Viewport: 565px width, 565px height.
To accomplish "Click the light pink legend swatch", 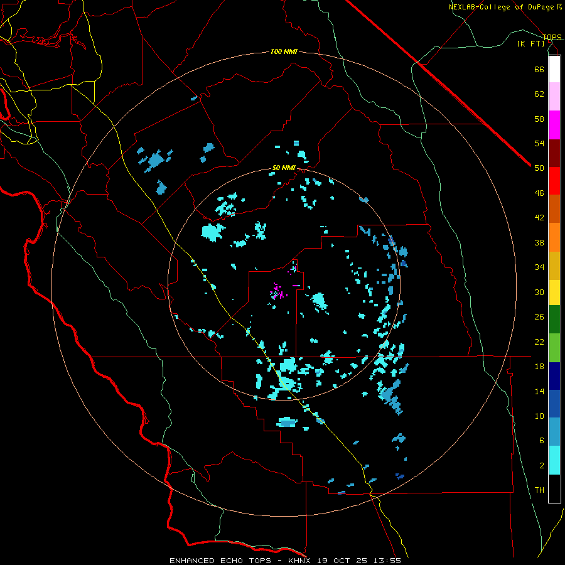I will coord(554,97).
